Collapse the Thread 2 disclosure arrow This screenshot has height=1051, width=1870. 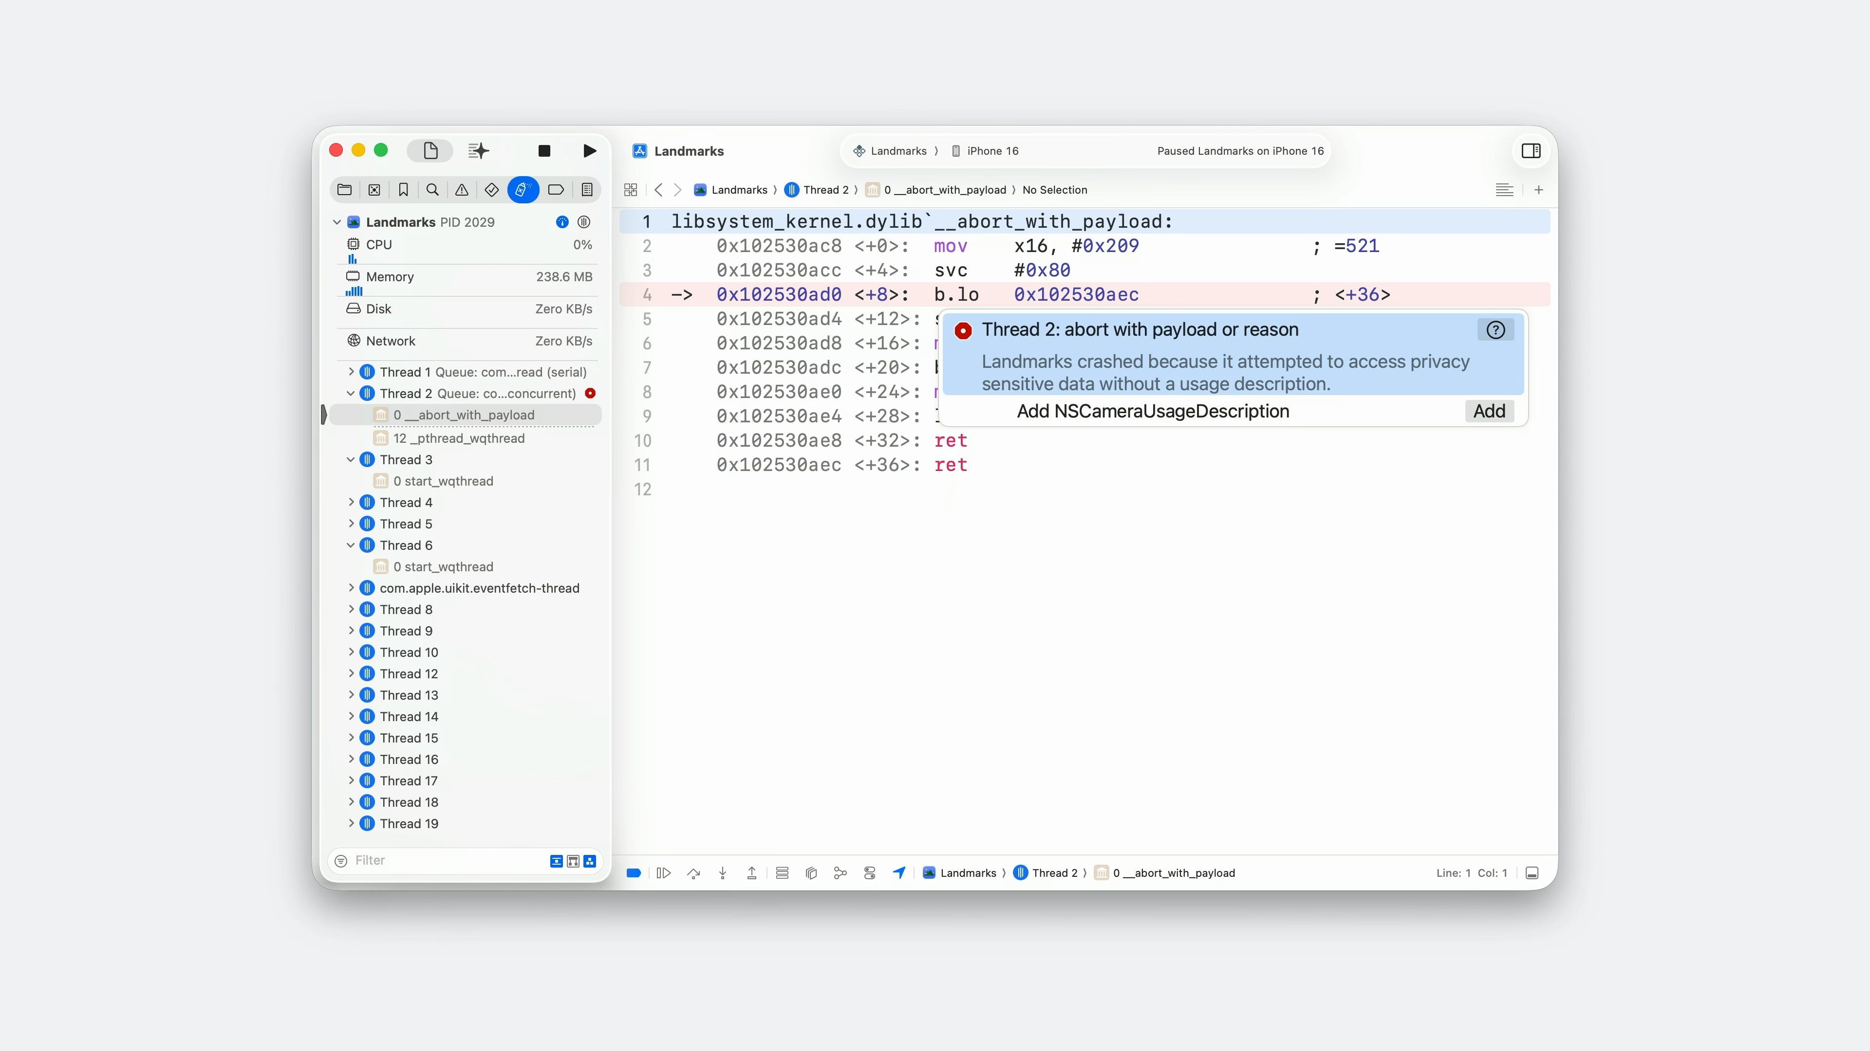(x=351, y=393)
